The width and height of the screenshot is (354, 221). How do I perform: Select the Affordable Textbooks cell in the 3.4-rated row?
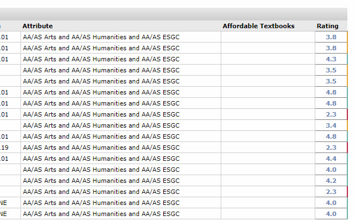click(x=268, y=125)
